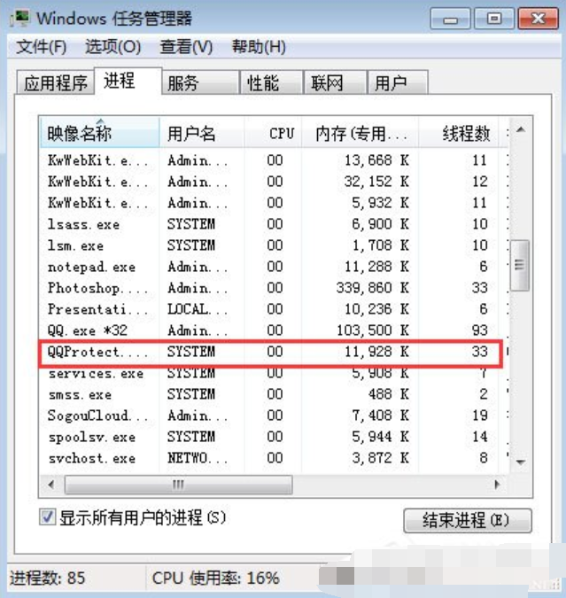Switch to the 性能 tab

(x=263, y=83)
